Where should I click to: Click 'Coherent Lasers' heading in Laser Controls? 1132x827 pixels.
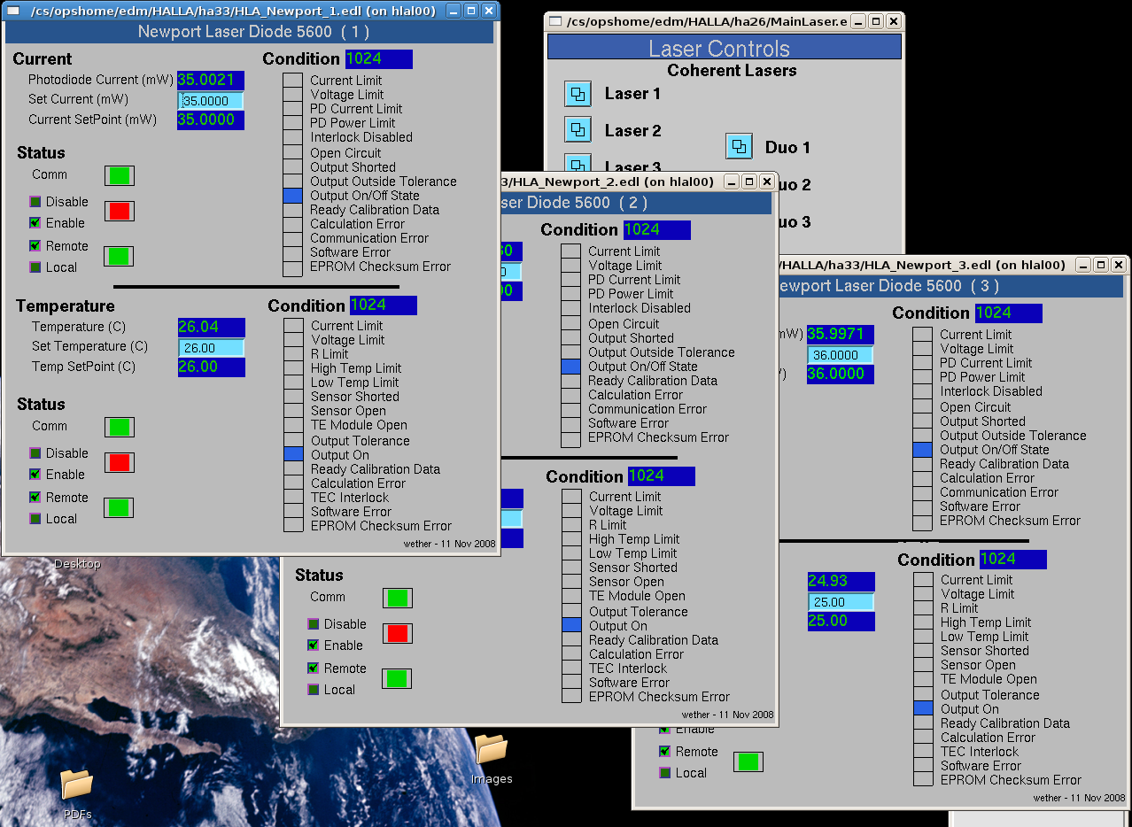tap(732, 71)
